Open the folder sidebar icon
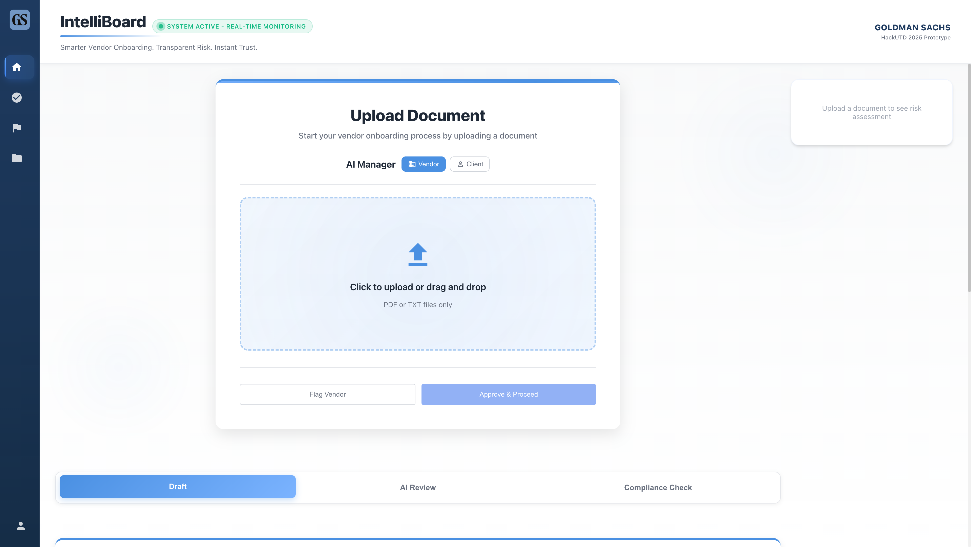Screen dimensions: 971x547 17,158
